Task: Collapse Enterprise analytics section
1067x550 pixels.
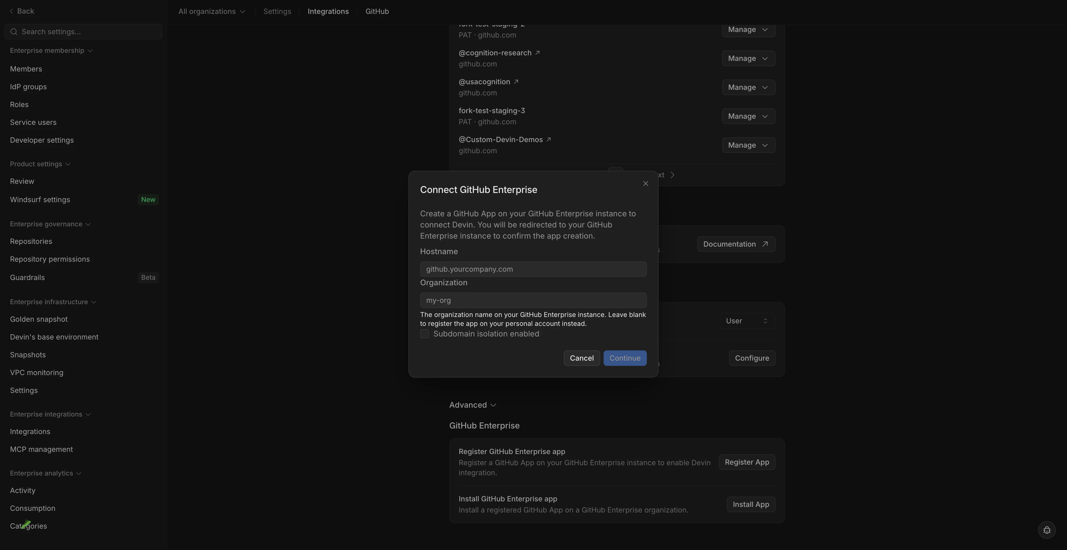Action: 46,473
